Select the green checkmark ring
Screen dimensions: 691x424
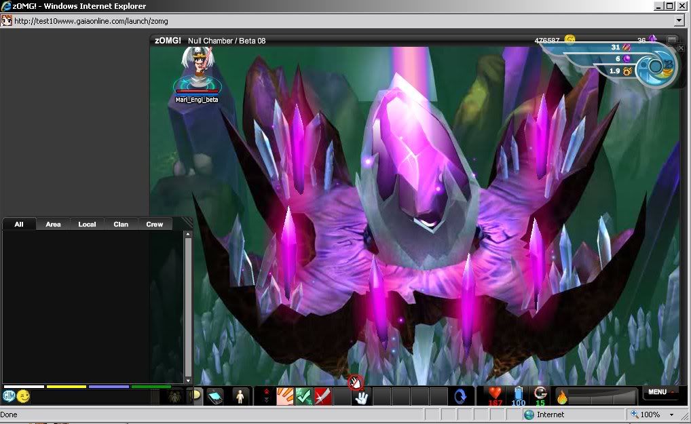click(303, 396)
